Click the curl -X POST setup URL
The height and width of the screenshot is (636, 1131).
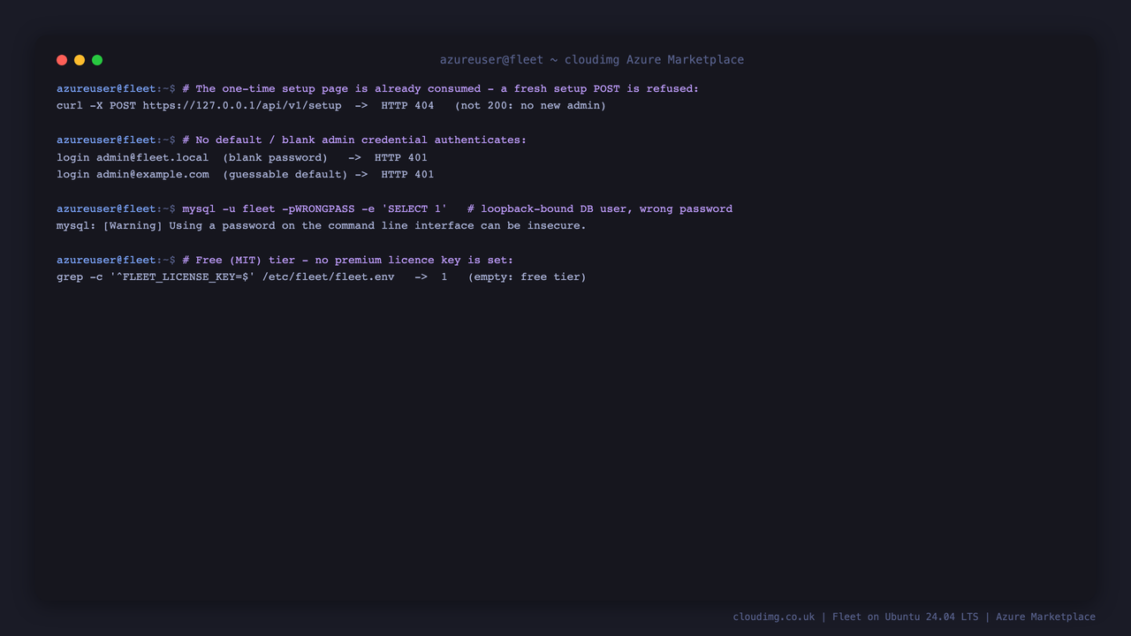(x=242, y=106)
